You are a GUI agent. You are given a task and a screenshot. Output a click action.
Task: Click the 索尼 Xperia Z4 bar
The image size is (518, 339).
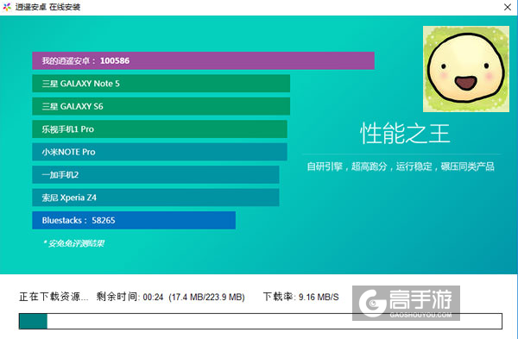tap(155, 198)
